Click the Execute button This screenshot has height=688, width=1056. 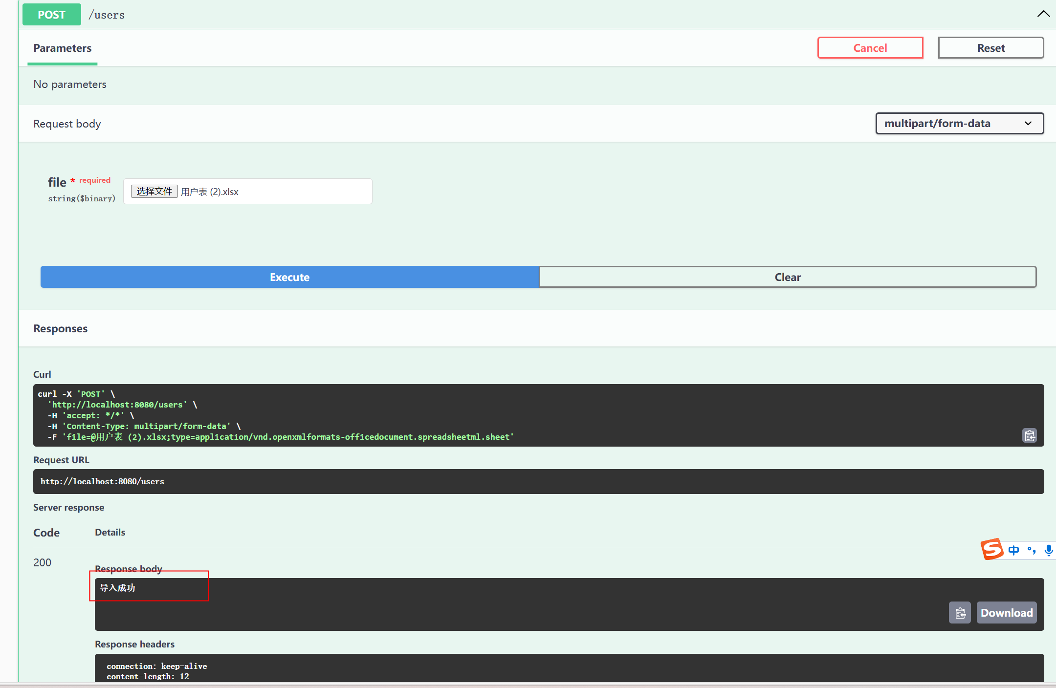[x=289, y=277]
